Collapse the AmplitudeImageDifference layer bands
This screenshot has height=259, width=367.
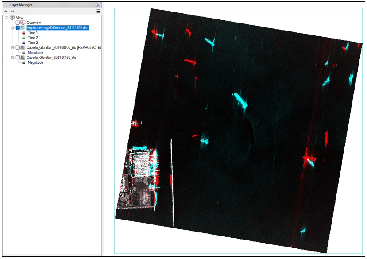point(12,27)
